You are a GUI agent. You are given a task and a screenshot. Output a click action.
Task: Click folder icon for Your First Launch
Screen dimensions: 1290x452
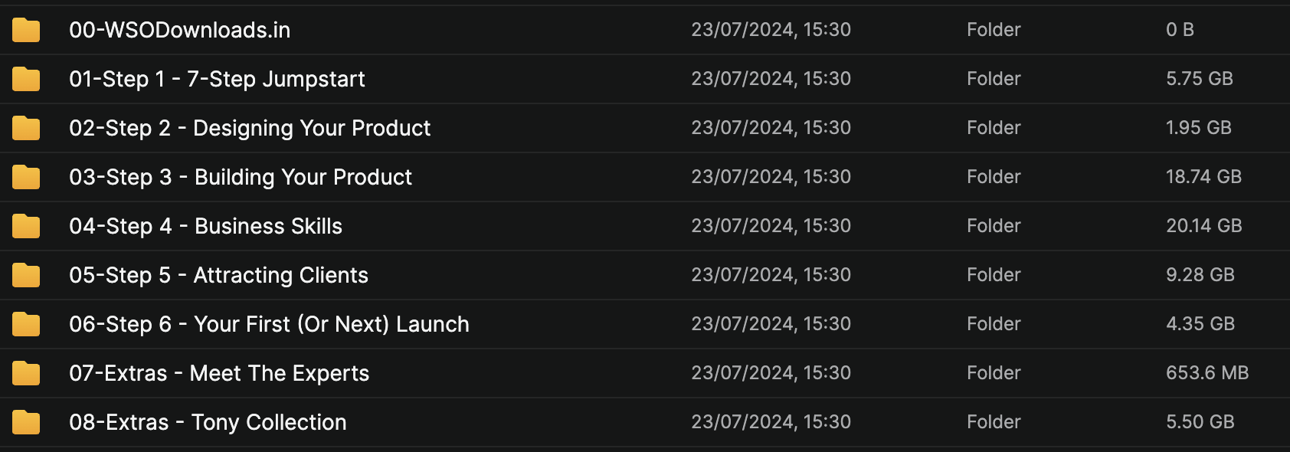[x=26, y=324]
